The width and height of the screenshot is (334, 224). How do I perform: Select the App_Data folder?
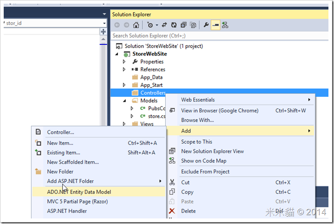[x=151, y=77]
